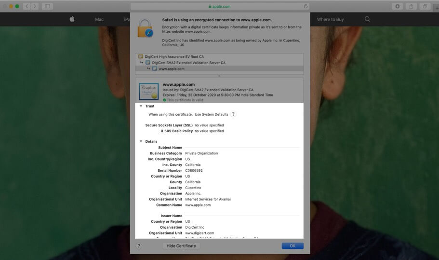The image size is (439, 260).
Task: Open the Safari downloads icon
Action: pyautogui.click(x=397, y=6)
